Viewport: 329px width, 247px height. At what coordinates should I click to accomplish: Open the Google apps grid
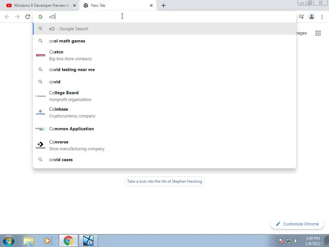(318, 33)
